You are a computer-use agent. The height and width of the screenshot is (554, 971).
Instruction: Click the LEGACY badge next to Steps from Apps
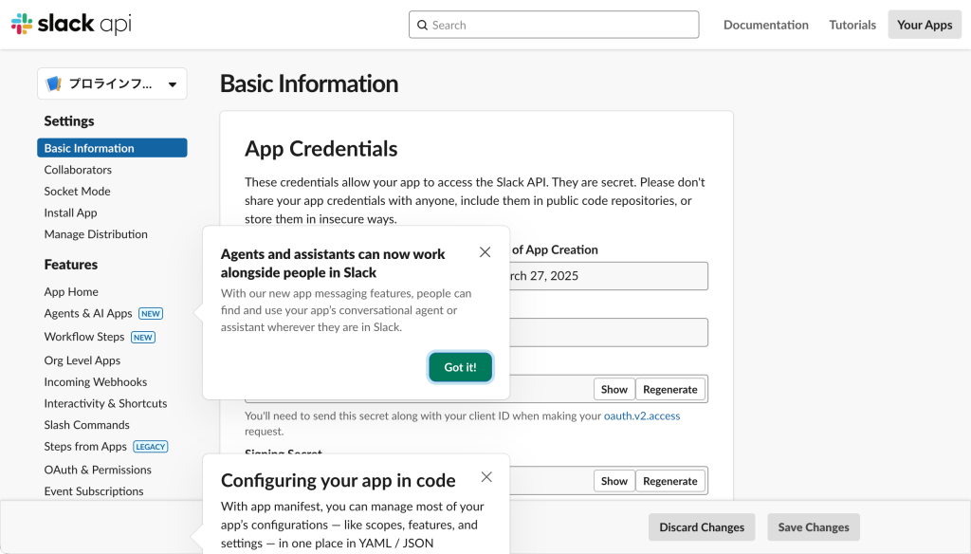click(x=150, y=447)
